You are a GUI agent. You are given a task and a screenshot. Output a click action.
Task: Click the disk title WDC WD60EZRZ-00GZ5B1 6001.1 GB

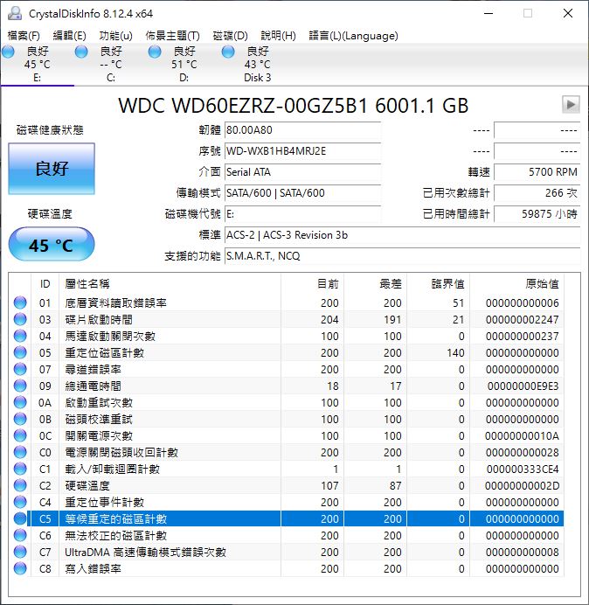(293, 105)
